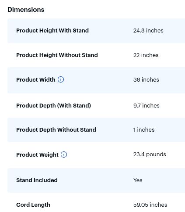The width and height of the screenshot is (185, 212).
Task: Open the Product Width info icon
Action: pos(61,79)
